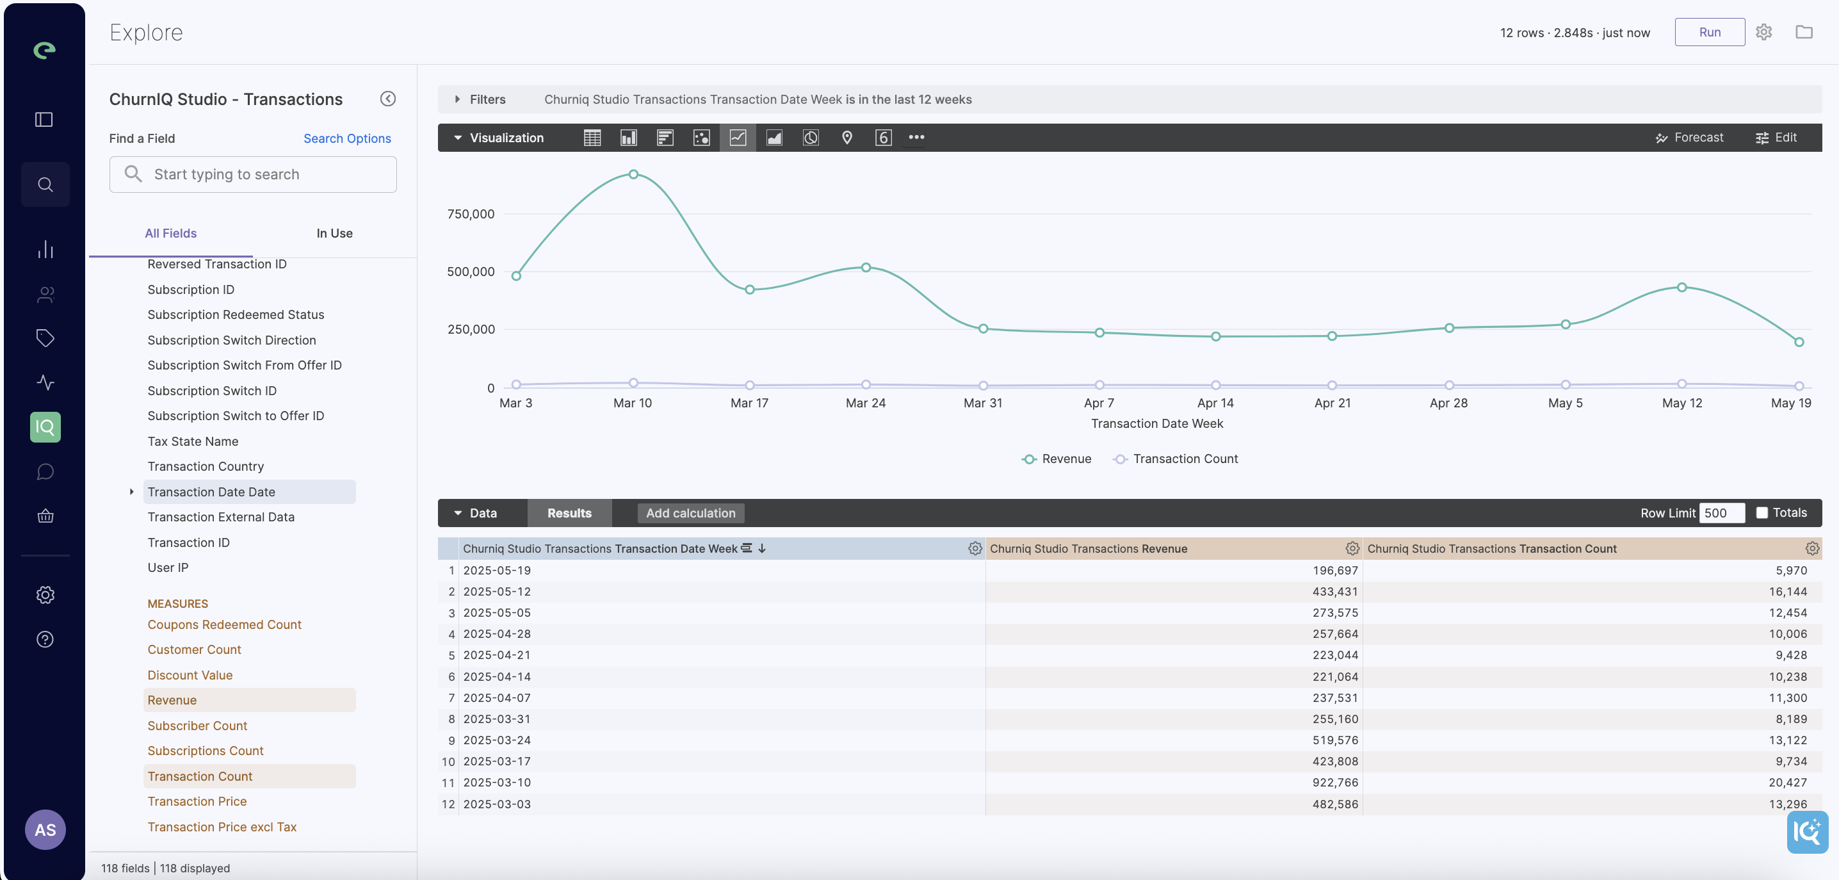Open the folder icon in top right
This screenshot has width=1839, height=880.
(1803, 32)
